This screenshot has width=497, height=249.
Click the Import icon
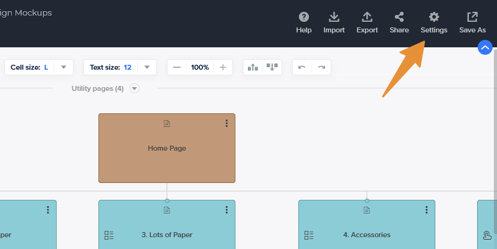point(334,17)
